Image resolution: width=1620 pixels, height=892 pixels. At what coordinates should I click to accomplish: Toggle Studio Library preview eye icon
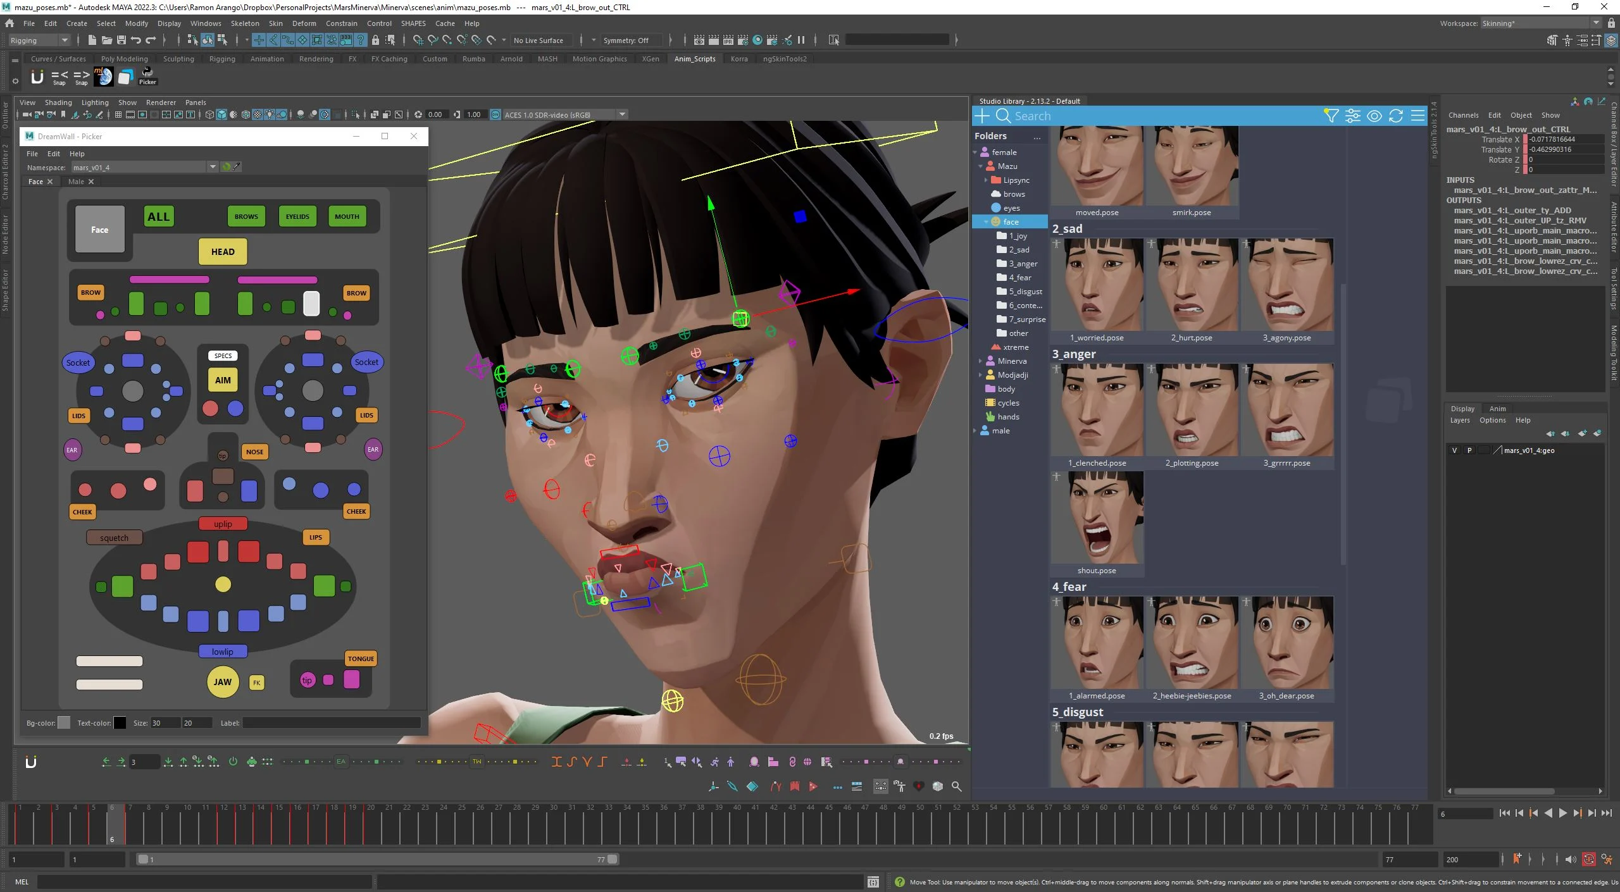[1374, 116]
